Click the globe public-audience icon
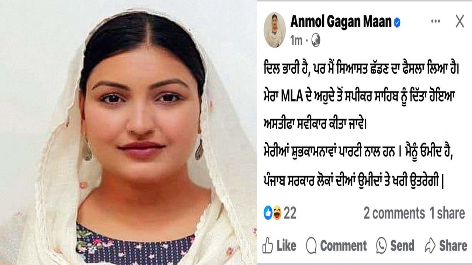The width and height of the screenshot is (472, 265). click(315, 40)
